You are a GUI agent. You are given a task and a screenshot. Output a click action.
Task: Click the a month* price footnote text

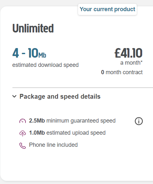[131, 63]
